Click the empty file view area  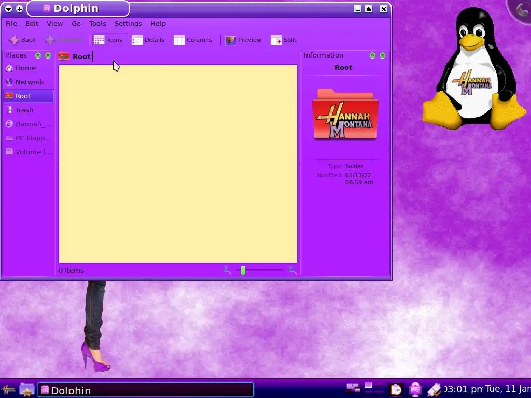click(x=178, y=164)
